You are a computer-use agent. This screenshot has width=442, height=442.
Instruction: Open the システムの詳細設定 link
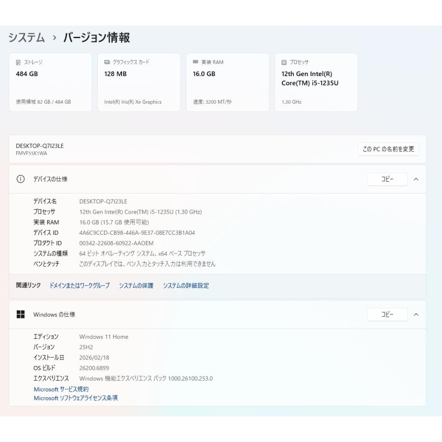pyautogui.click(x=186, y=285)
